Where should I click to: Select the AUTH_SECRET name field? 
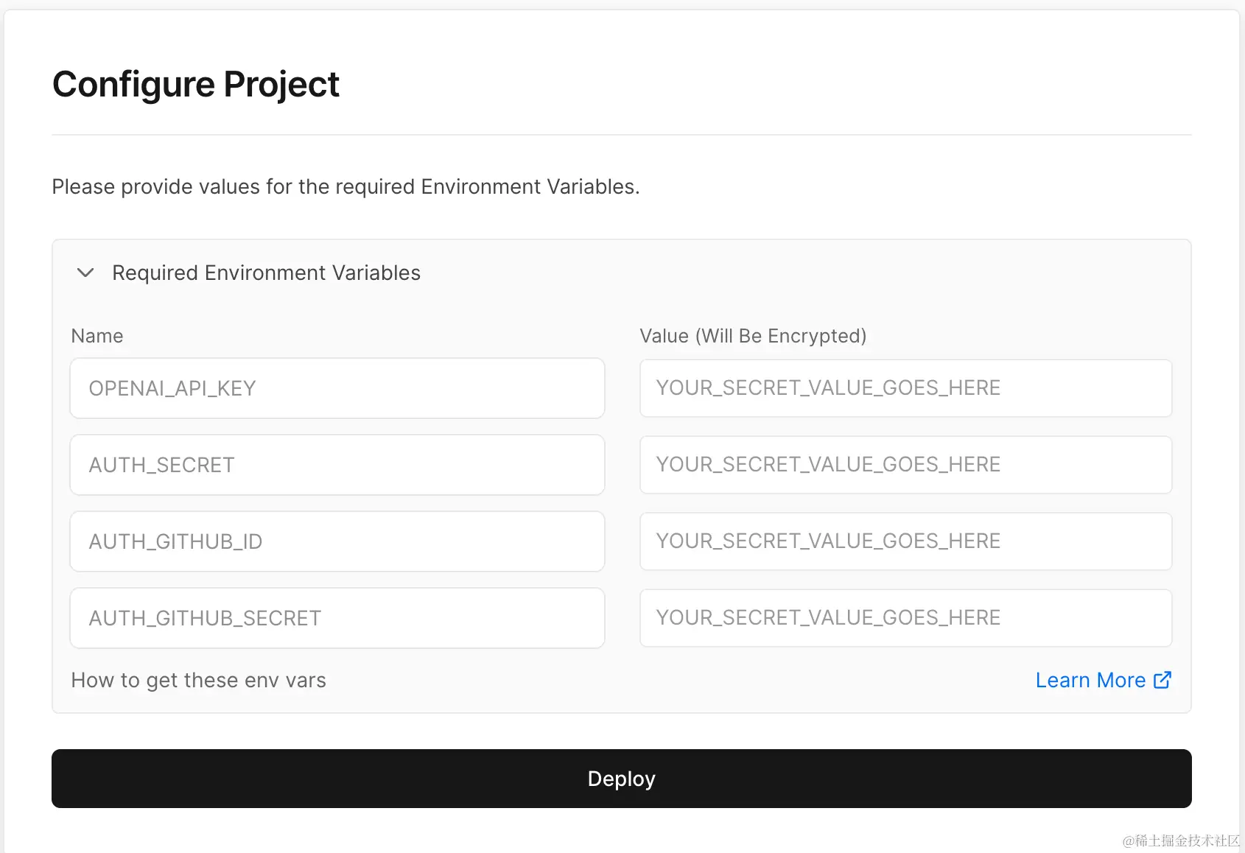tap(337, 465)
